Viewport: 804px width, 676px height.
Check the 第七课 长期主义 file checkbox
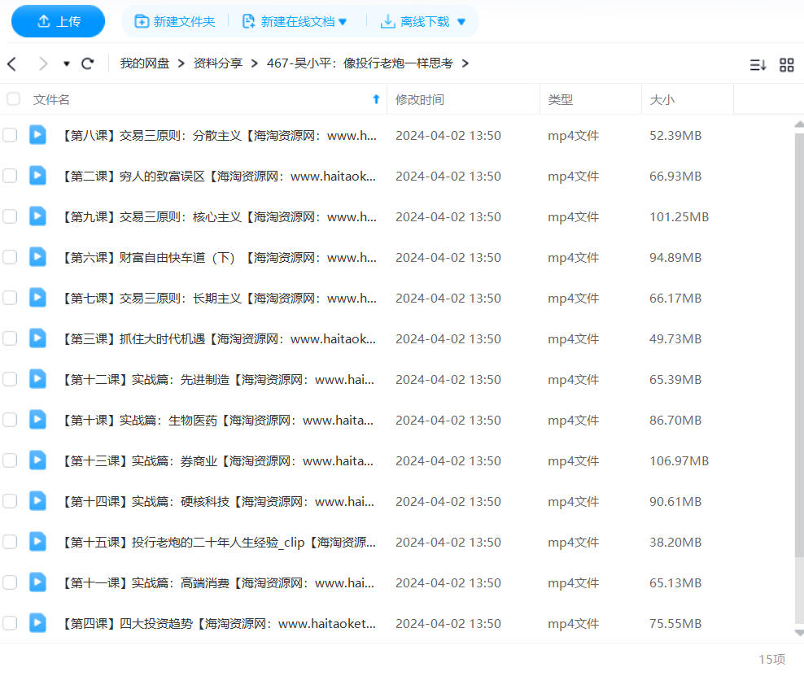point(10,298)
